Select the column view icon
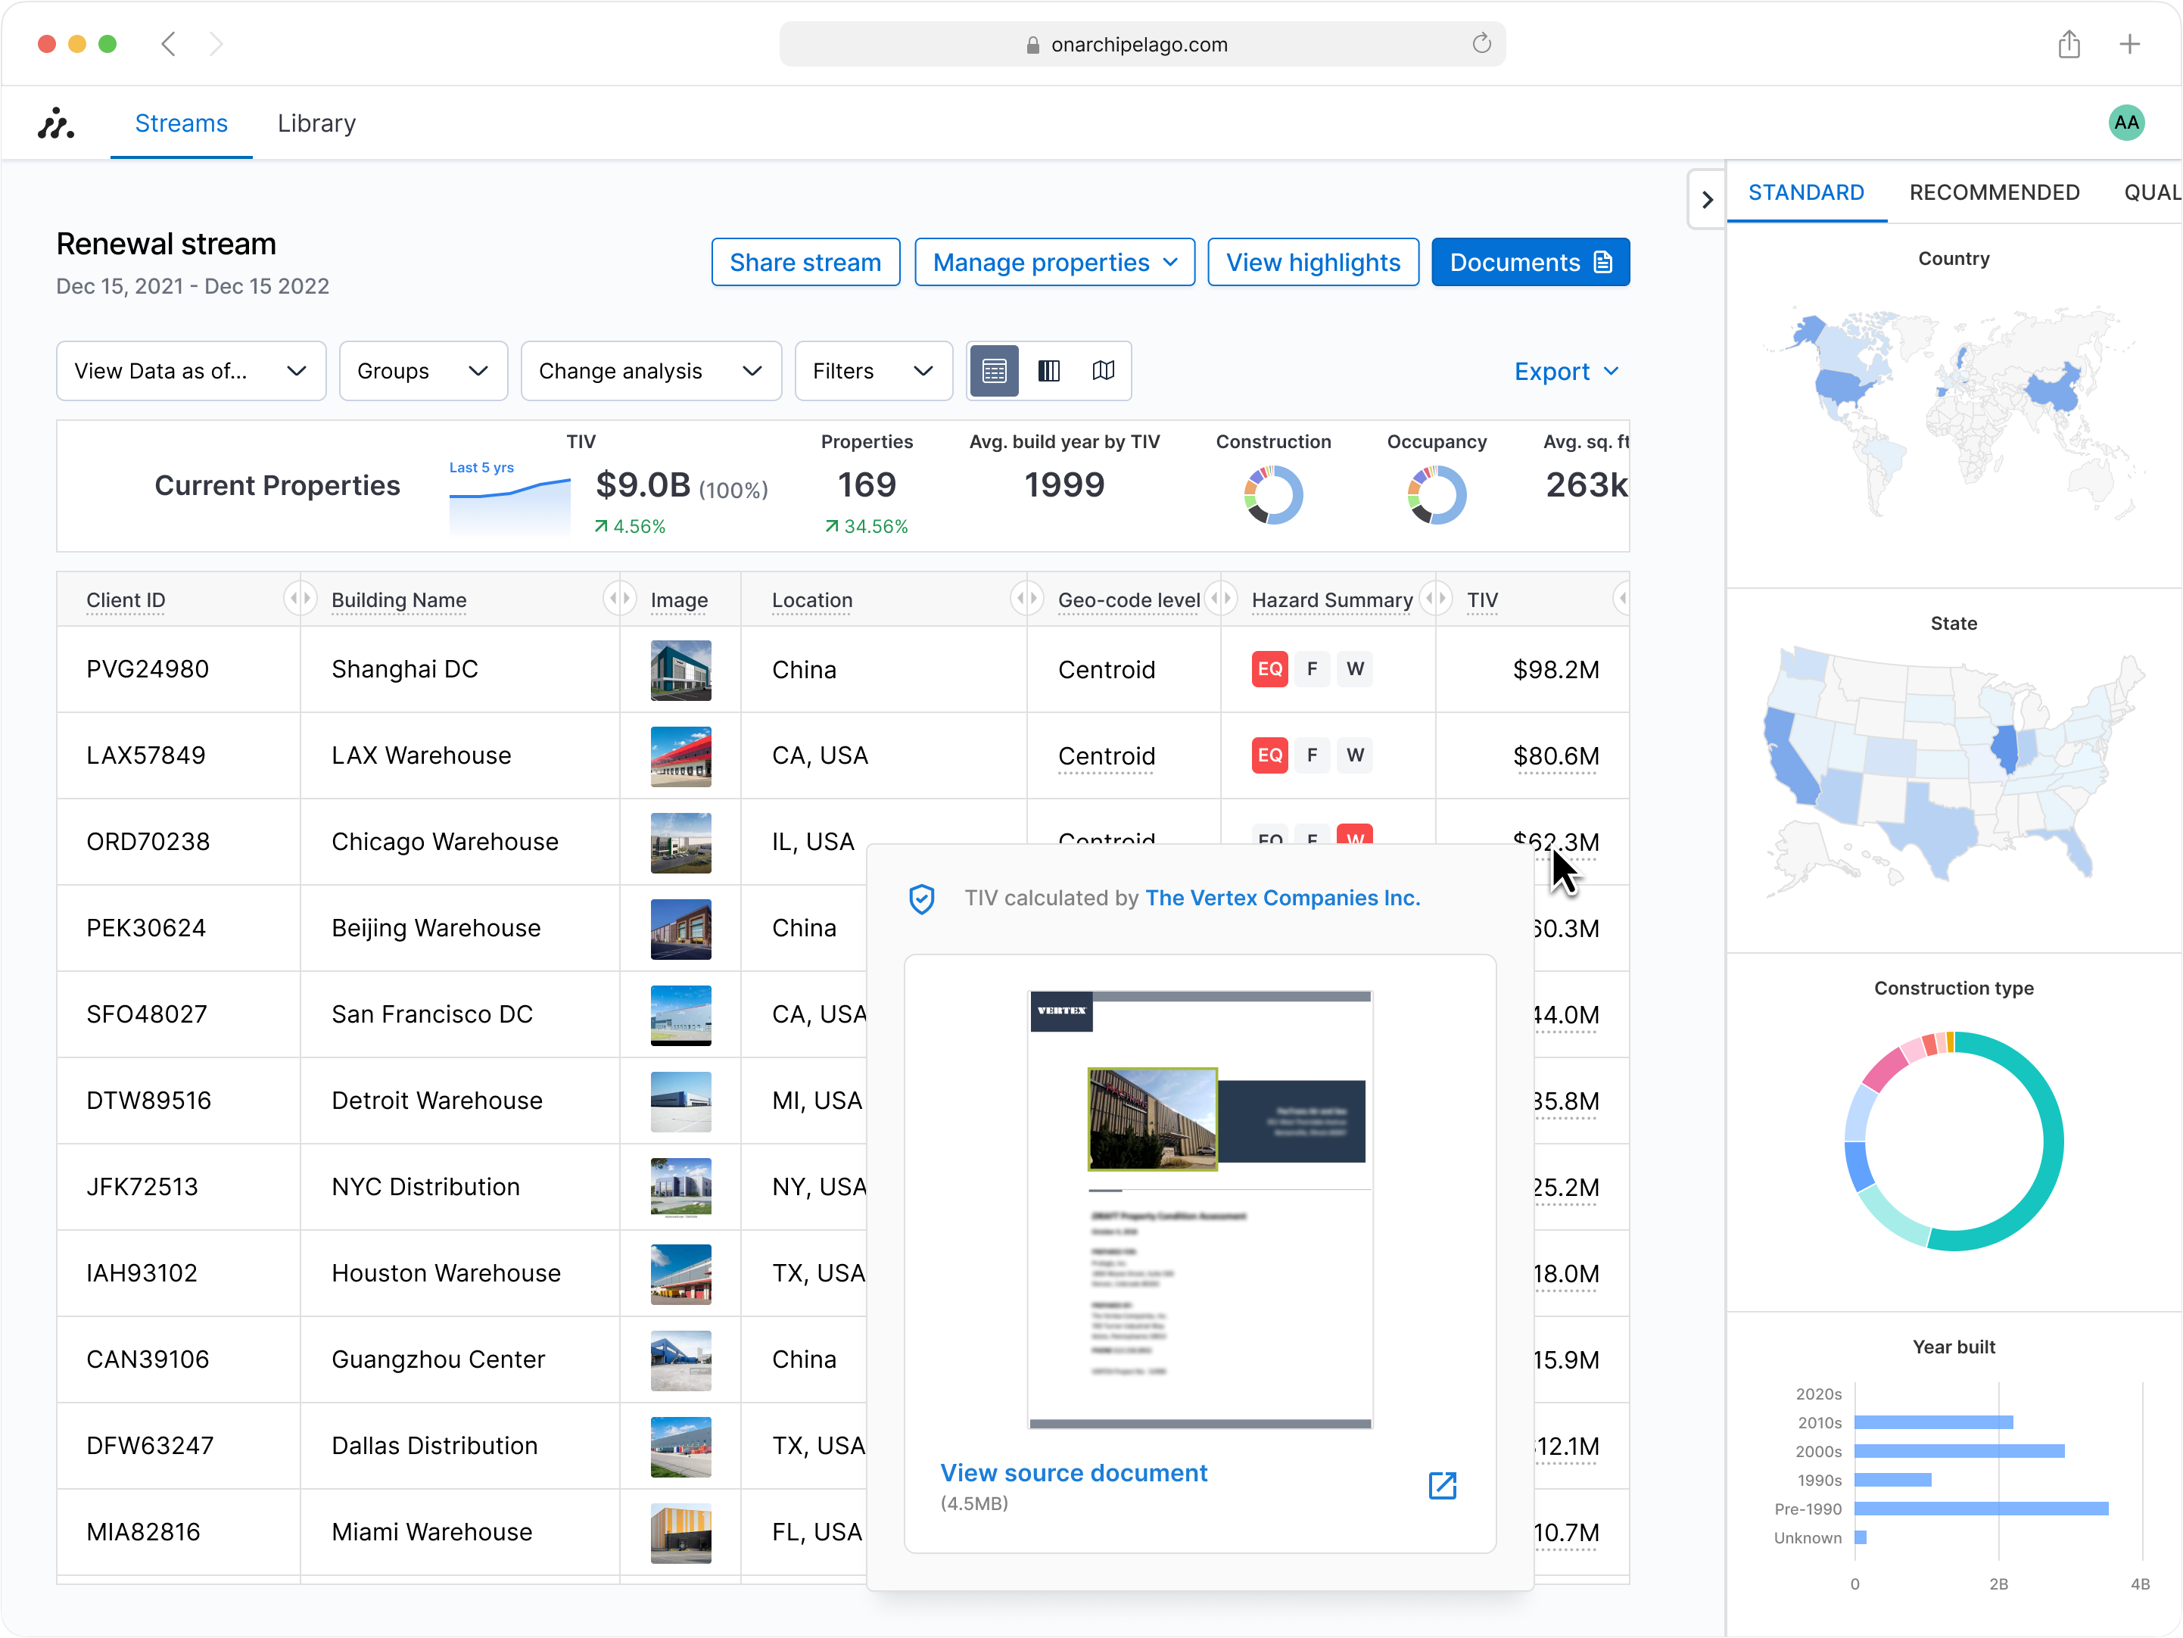The height and width of the screenshot is (1638, 2183). [x=1048, y=370]
